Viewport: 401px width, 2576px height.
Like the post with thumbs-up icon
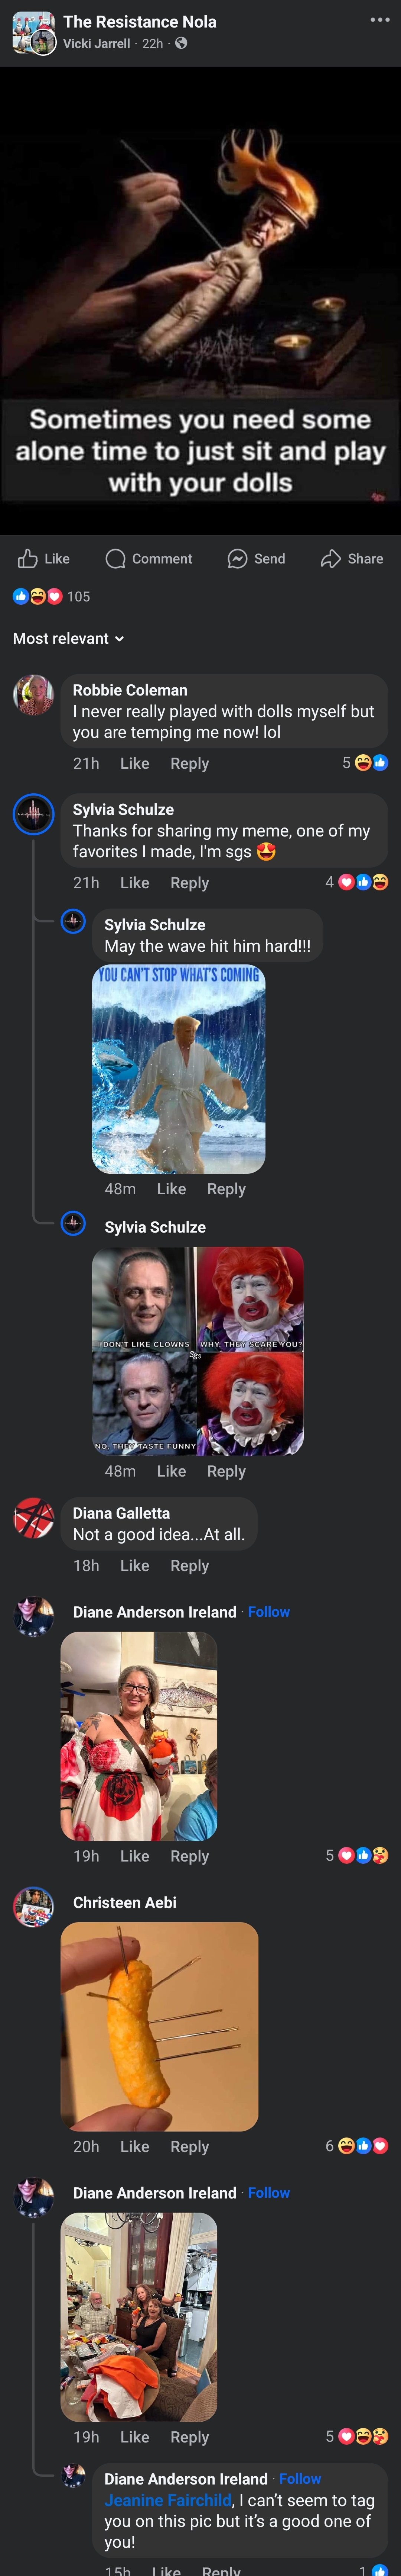(44, 559)
